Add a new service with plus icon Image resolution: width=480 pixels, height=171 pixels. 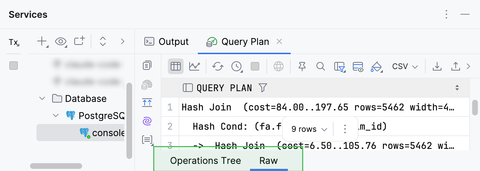click(42, 42)
